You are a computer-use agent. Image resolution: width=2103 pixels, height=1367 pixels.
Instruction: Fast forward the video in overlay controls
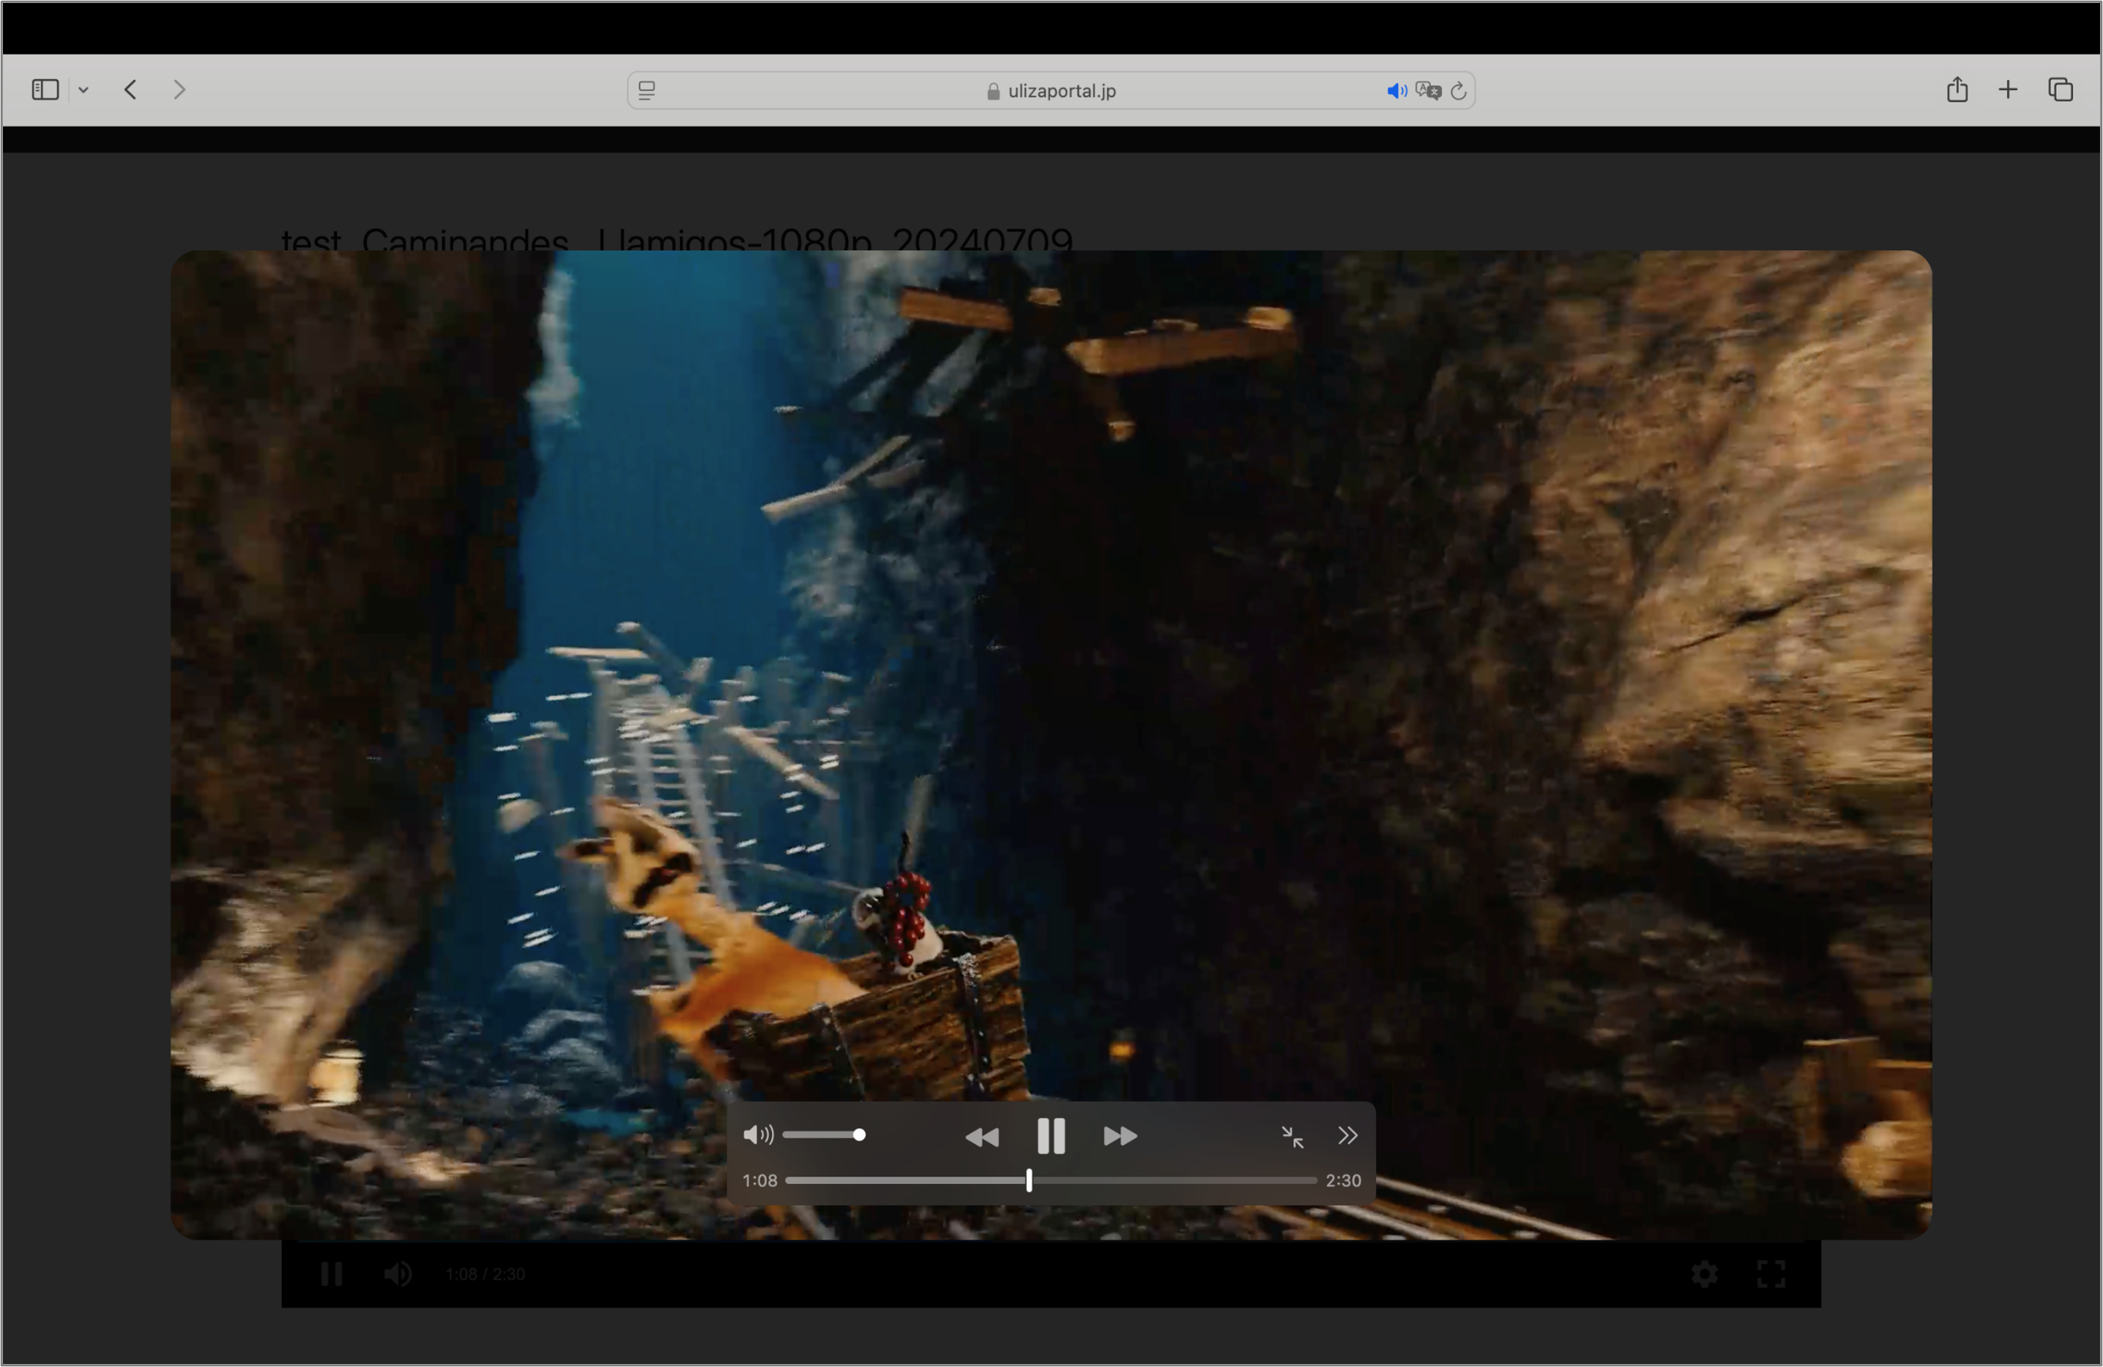click(x=1120, y=1136)
